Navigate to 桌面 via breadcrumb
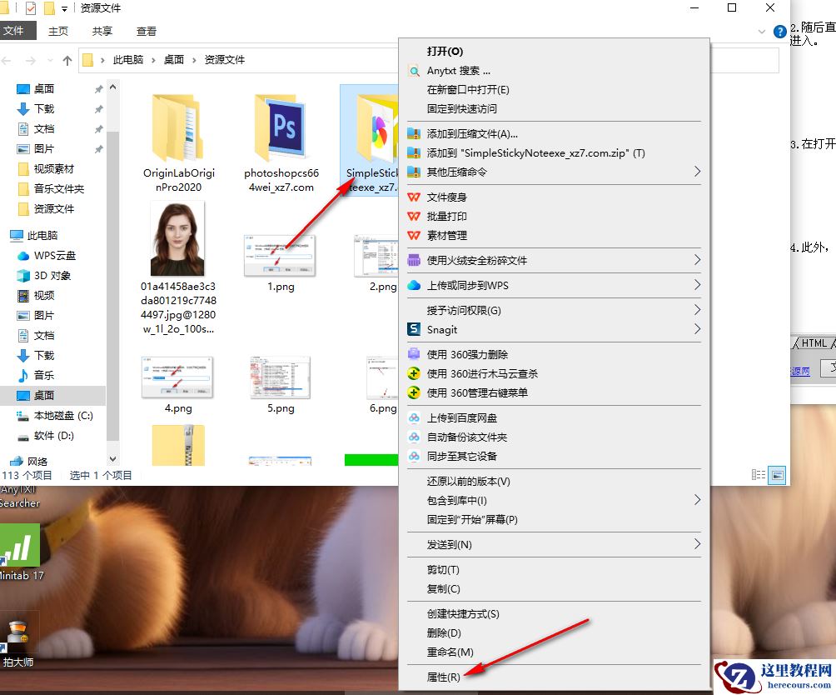The width and height of the screenshot is (836, 695). pyautogui.click(x=173, y=59)
